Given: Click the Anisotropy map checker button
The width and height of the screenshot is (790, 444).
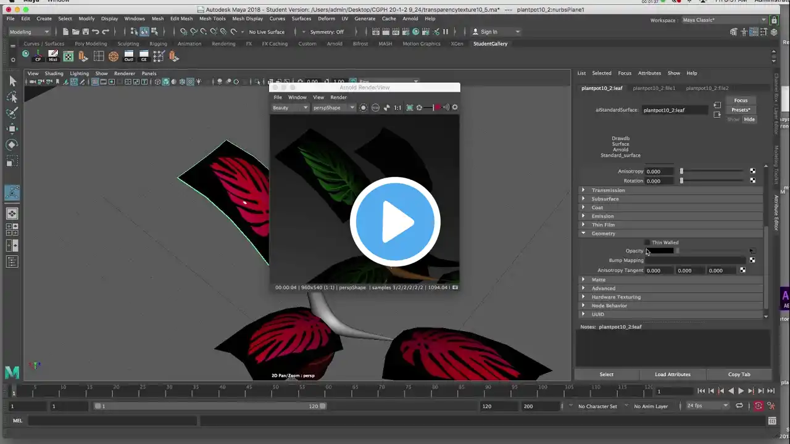Looking at the screenshot, I should click(752, 171).
